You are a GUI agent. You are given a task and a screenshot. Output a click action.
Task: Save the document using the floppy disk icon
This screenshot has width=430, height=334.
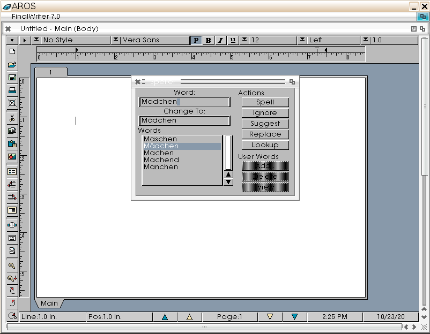pyautogui.click(x=12, y=78)
